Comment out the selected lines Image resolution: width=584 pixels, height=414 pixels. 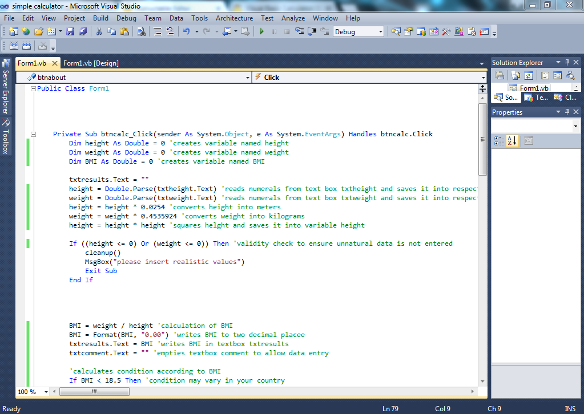point(158,32)
